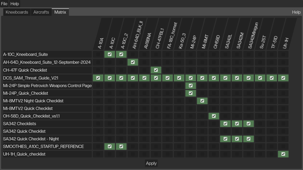This screenshot has height=170, width=303.
Task: Click the DCS_SAM_Threat_Guide_V21 row label
Action: pyautogui.click(x=31, y=78)
